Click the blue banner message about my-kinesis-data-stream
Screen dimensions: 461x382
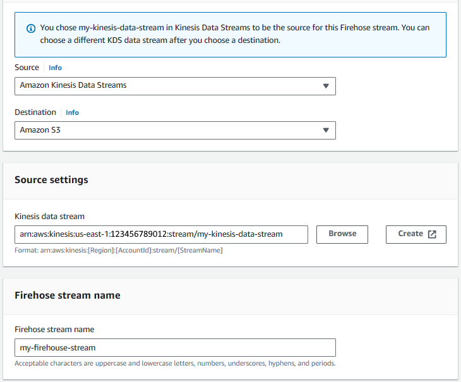coord(235,34)
